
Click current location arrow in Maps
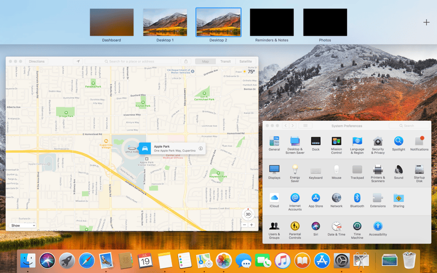78,61
